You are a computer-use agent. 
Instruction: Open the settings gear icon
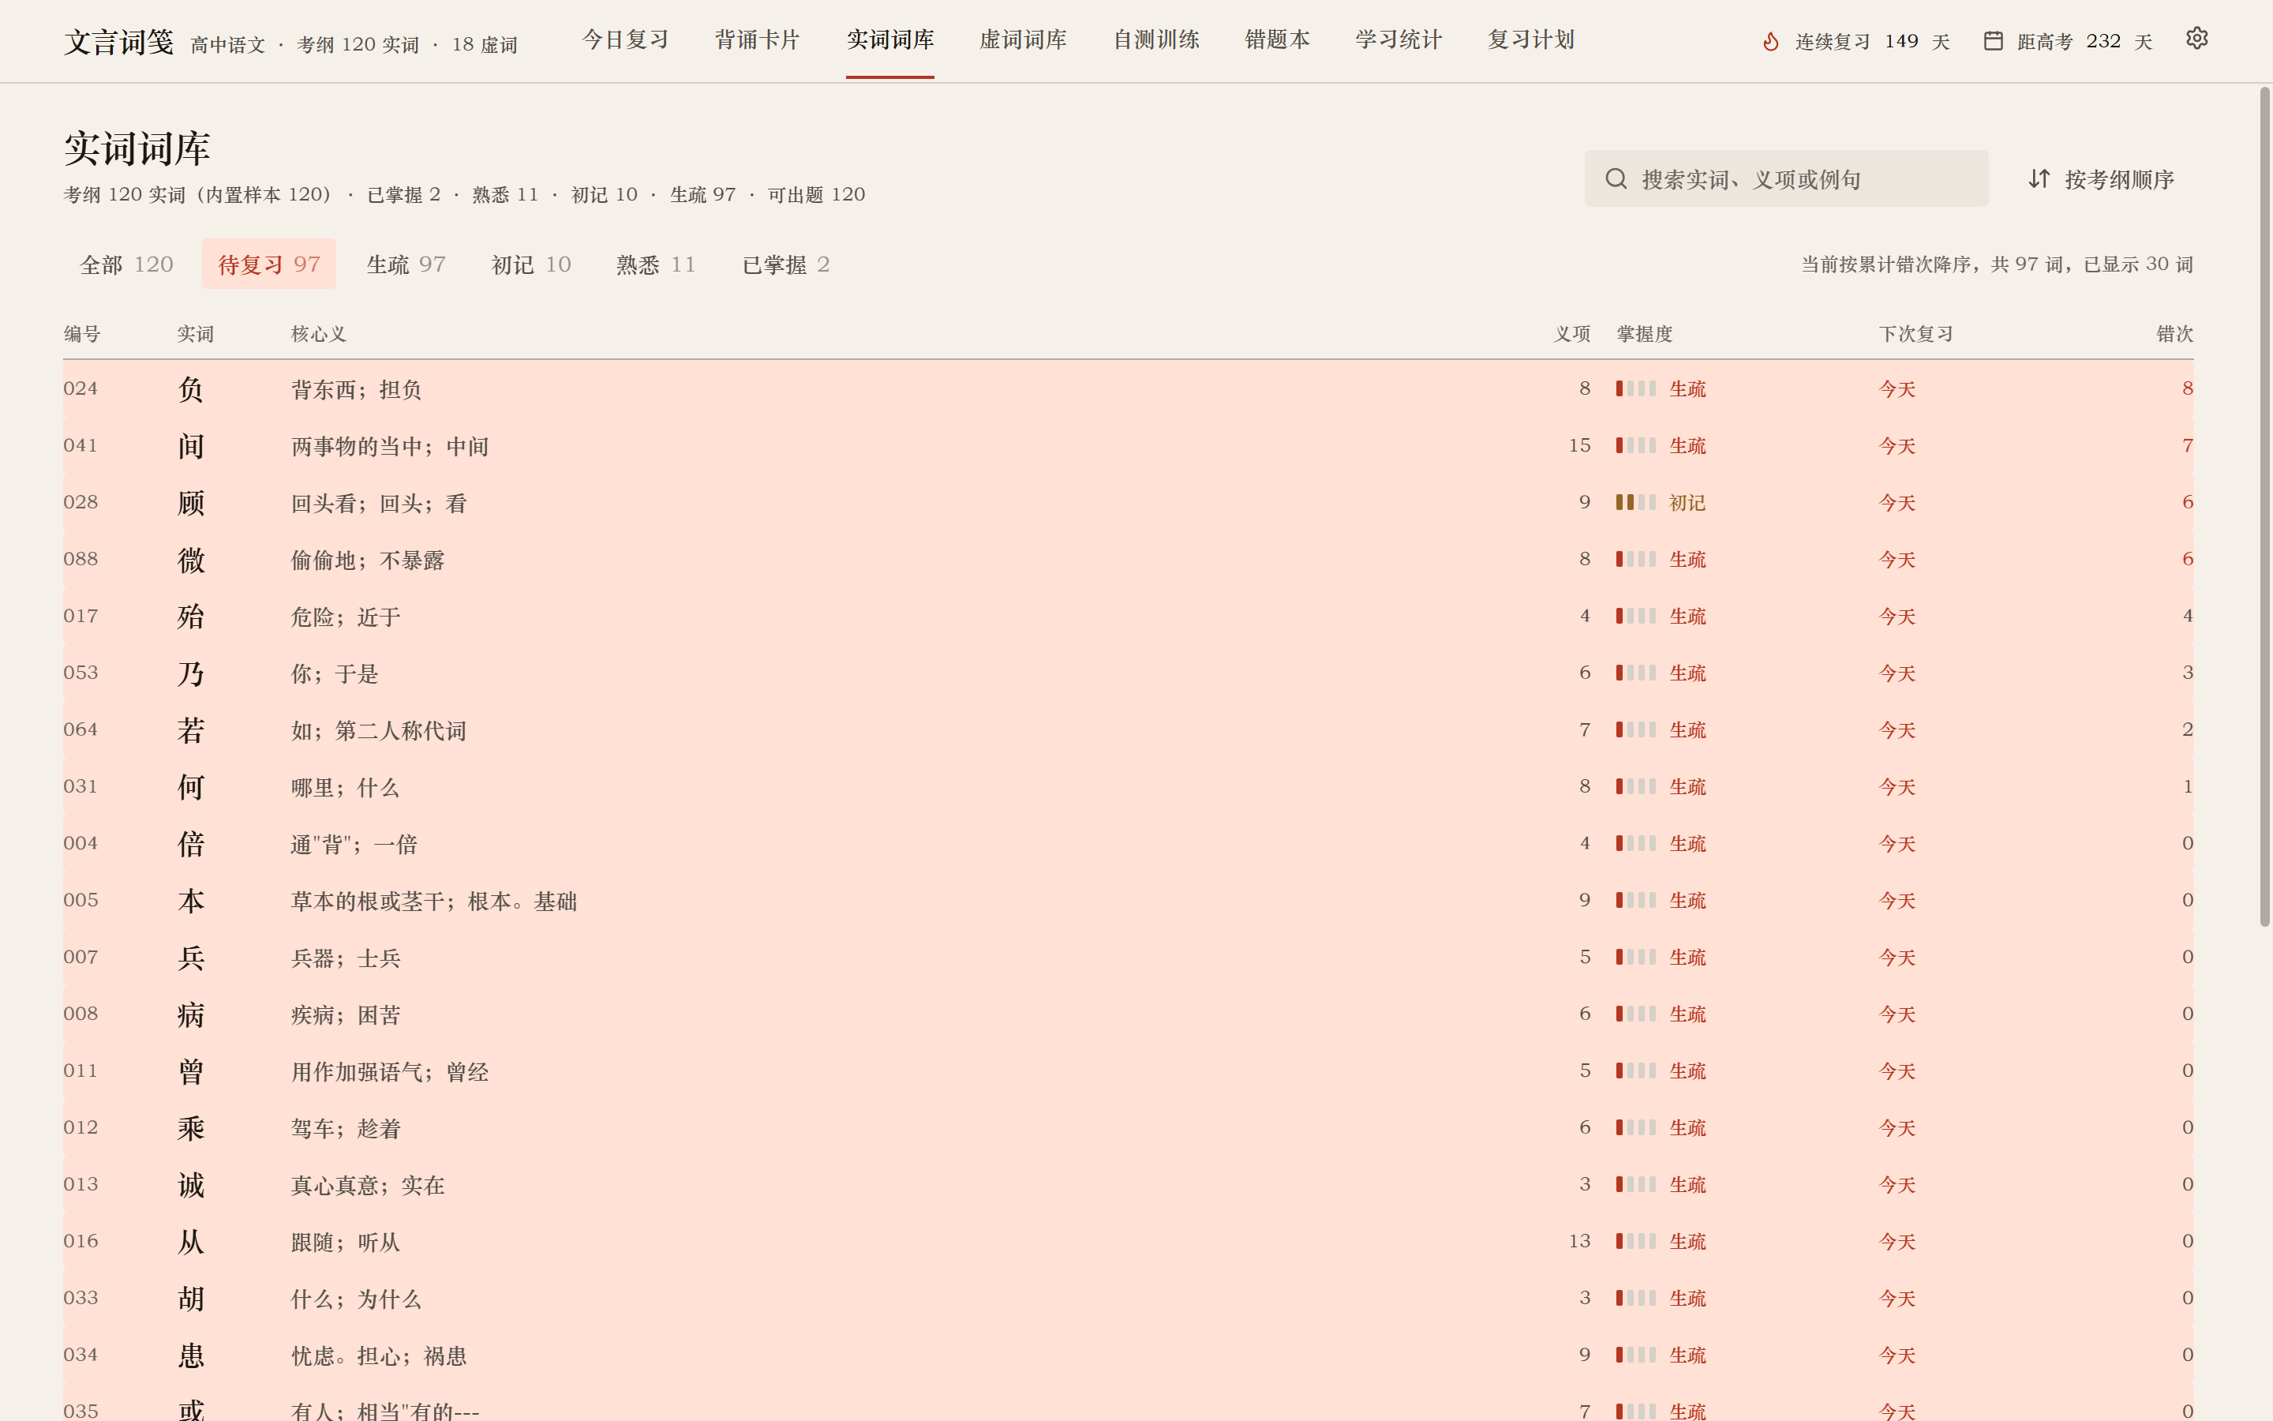pyautogui.click(x=2196, y=39)
